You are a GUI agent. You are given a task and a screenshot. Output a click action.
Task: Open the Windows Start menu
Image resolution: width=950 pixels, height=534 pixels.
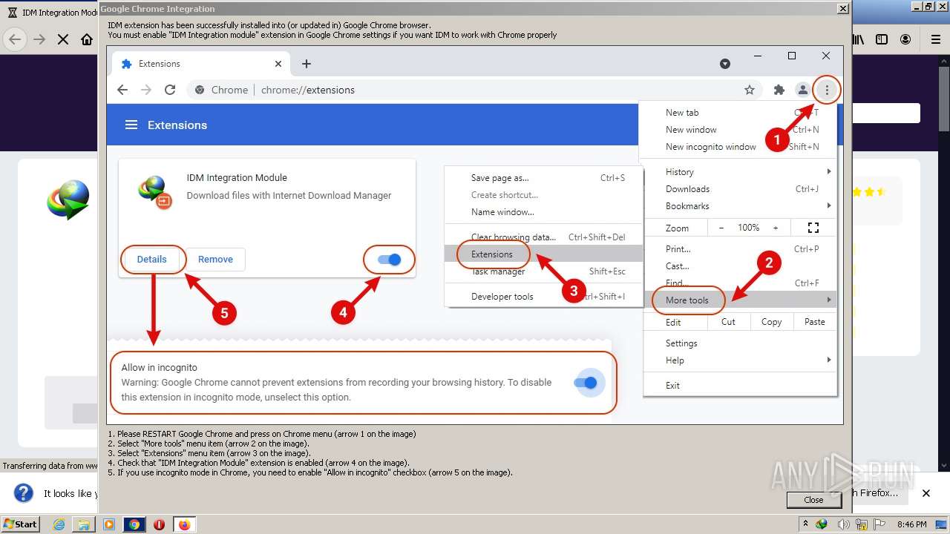[x=21, y=524]
